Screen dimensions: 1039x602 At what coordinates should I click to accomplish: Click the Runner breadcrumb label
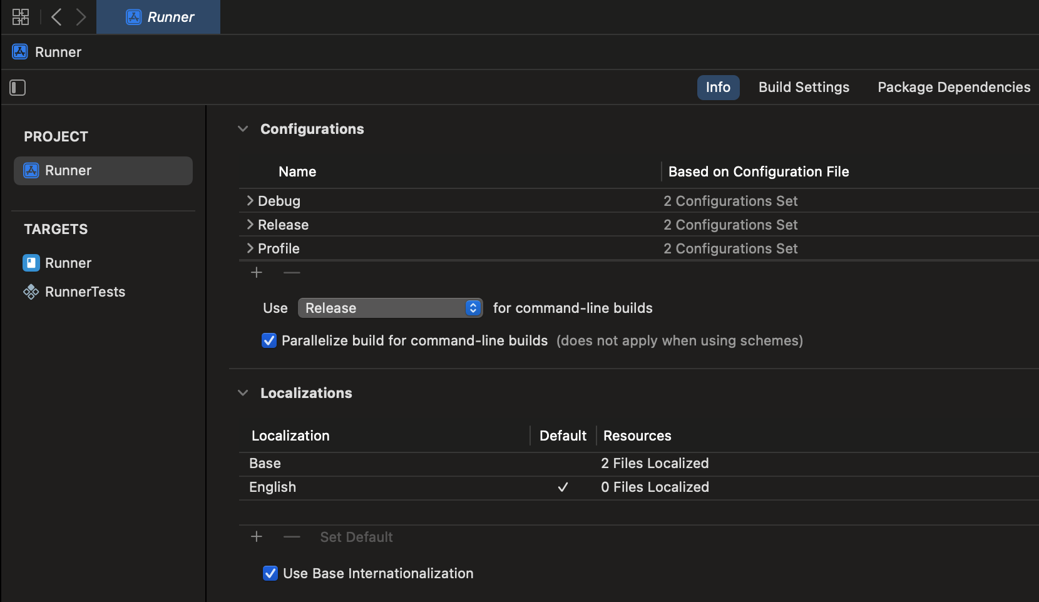click(x=58, y=52)
